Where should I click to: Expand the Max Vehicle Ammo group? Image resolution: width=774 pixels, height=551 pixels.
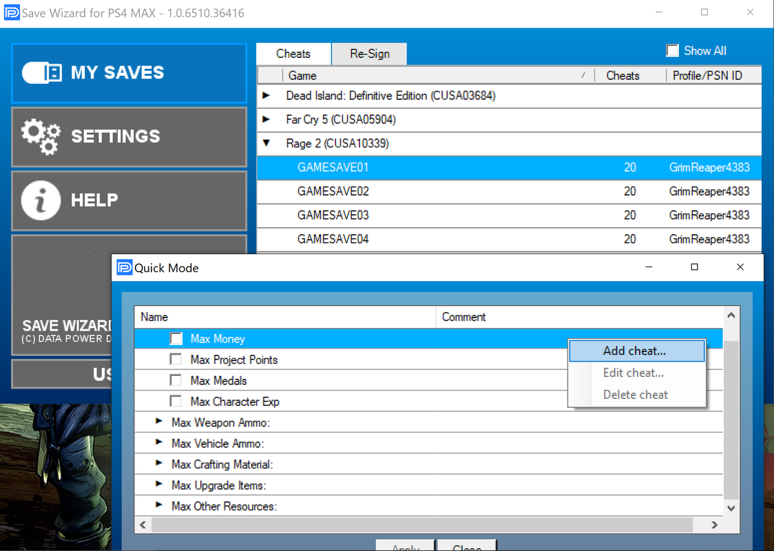158,442
